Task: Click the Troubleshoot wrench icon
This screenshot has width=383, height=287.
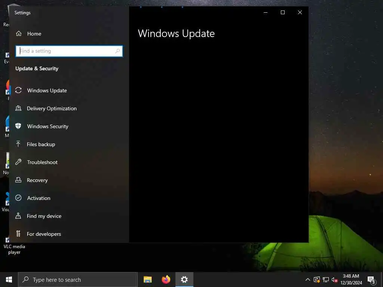Action: coord(18,162)
